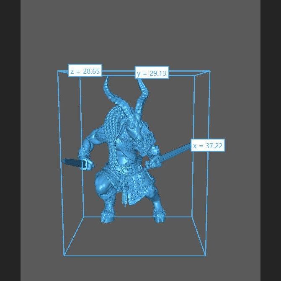The width and height of the screenshot is (281, 281).
Task: Click the x = 37.22 dimension label
Action: click(x=208, y=146)
